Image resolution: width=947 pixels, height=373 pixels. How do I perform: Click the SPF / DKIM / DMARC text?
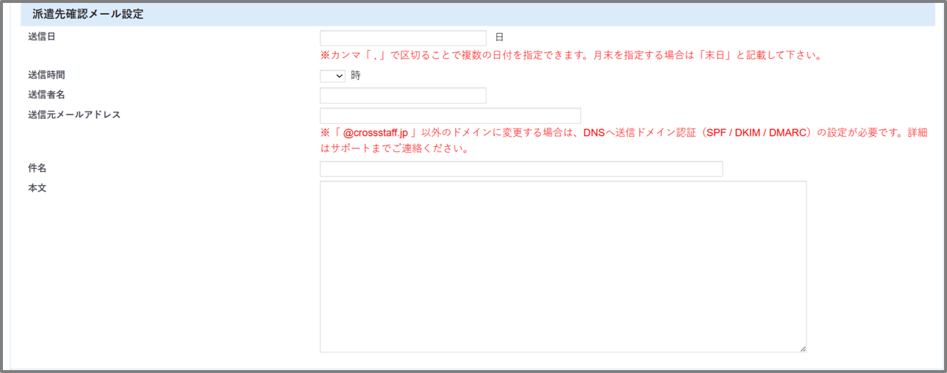click(x=757, y=133)
